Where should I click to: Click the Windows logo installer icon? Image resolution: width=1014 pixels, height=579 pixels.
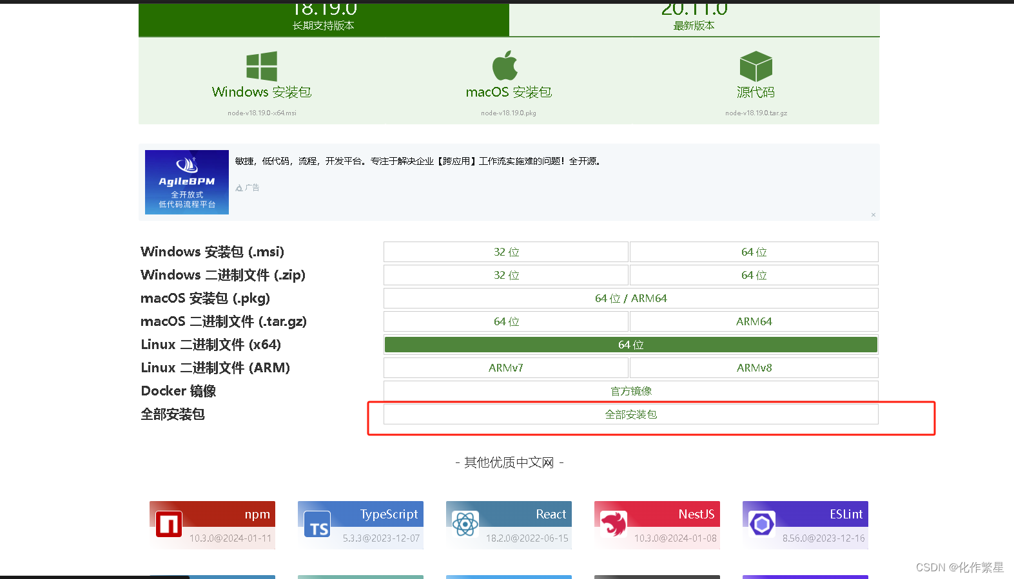[262, 66]
